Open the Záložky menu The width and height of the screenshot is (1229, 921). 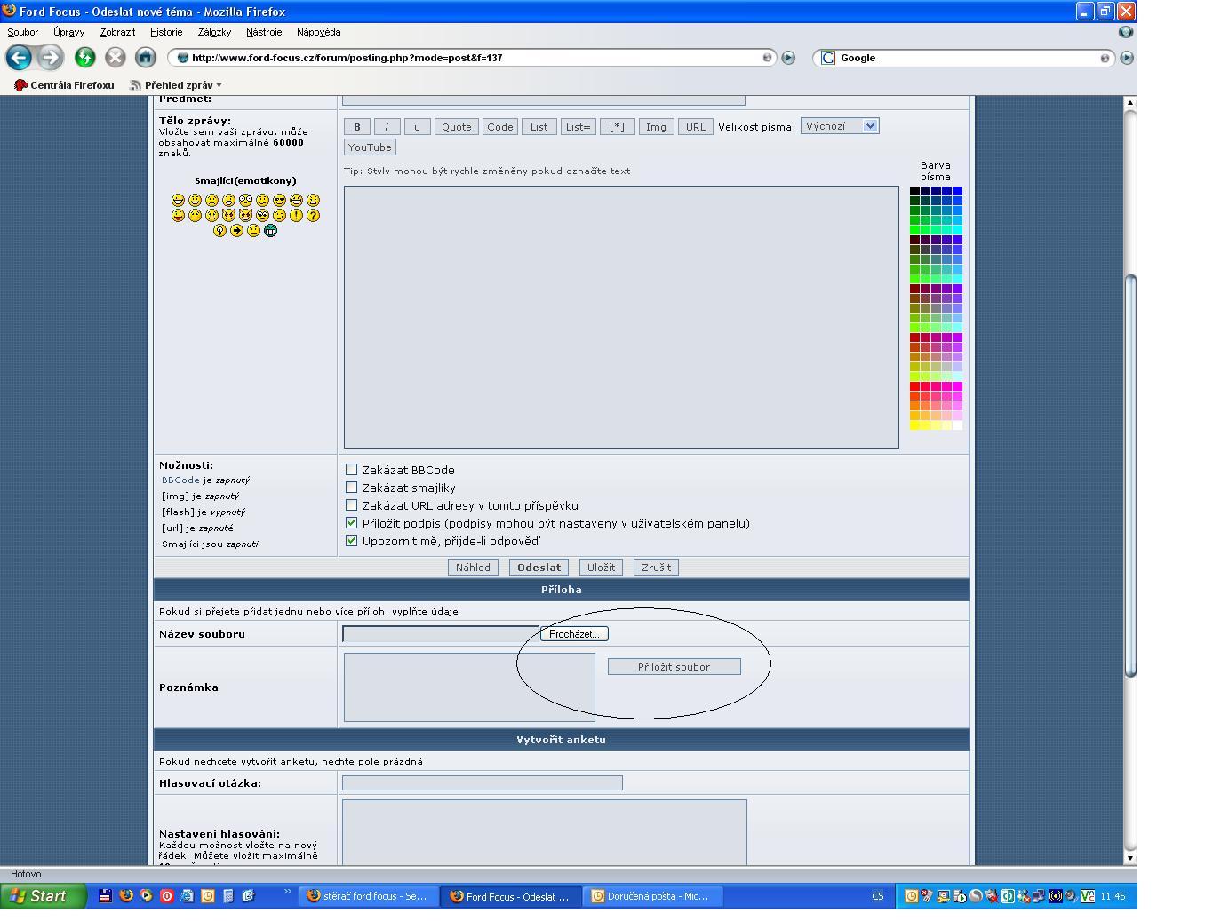pos(214,32)
